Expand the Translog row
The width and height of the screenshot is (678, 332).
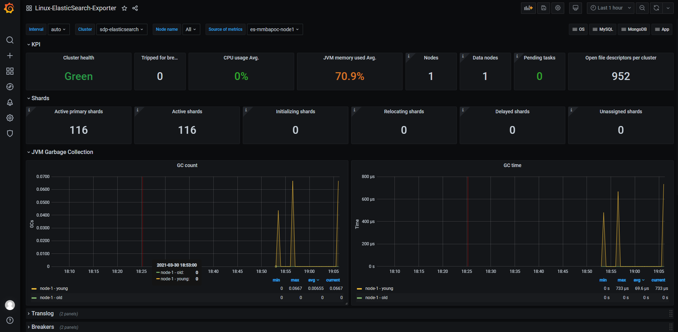tap(43, 314)
